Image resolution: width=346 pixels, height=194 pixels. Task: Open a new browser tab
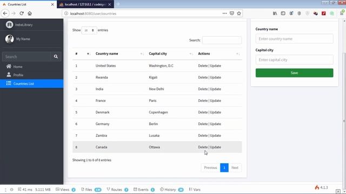(118, 4)
